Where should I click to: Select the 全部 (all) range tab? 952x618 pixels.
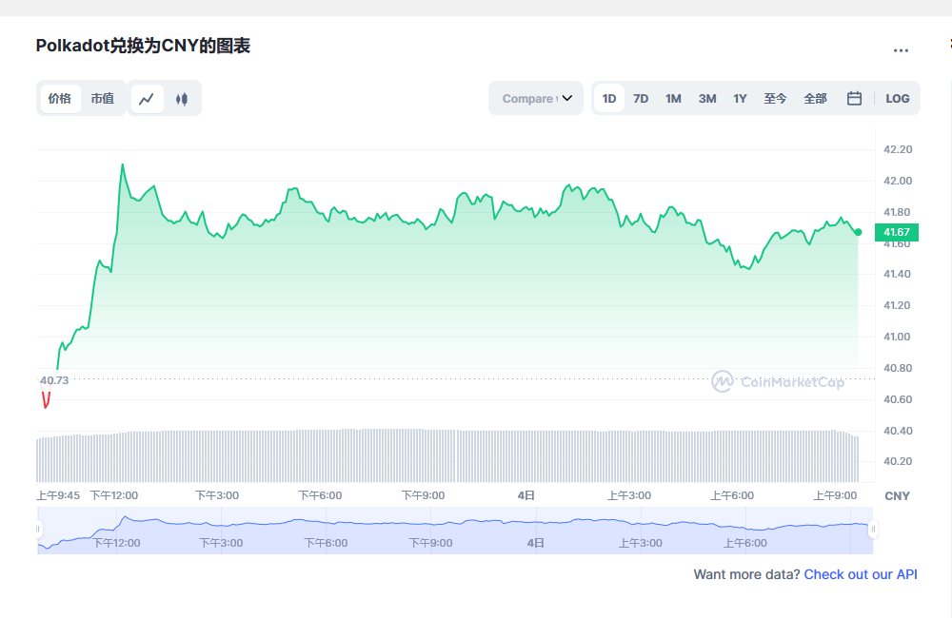[816, 99]
